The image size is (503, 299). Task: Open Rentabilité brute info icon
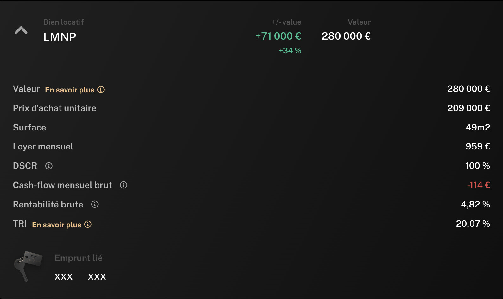95,205
